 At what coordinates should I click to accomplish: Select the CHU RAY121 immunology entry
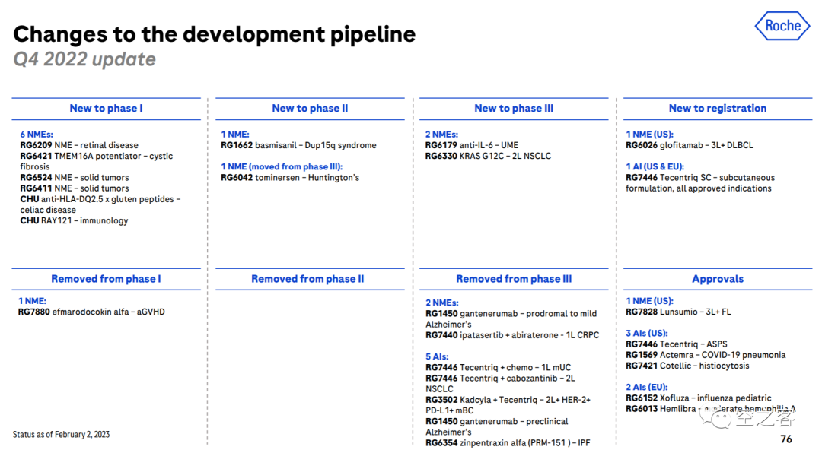coord(74,221)
